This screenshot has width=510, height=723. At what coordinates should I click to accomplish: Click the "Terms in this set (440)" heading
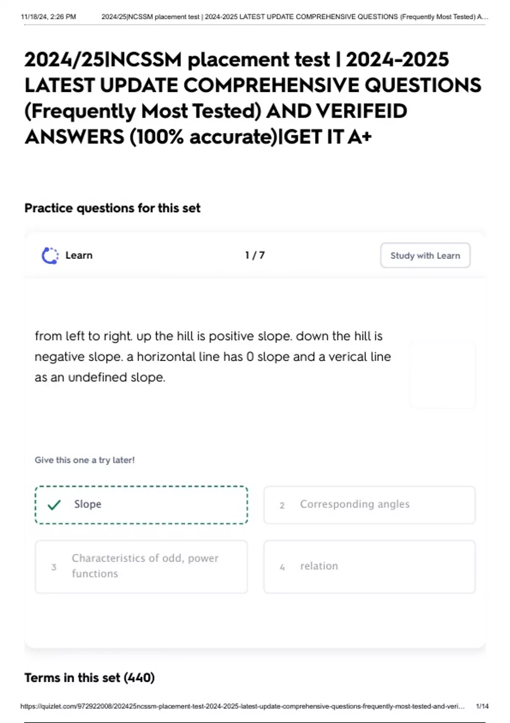(89, 677)
